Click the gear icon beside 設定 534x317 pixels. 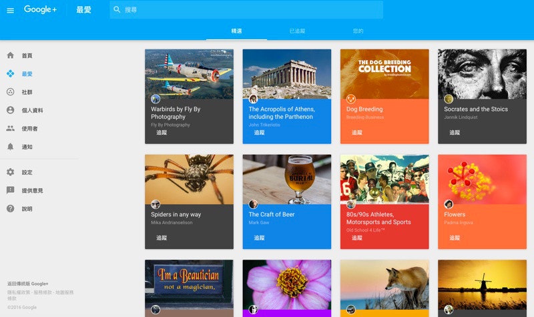tap(11, 172)
